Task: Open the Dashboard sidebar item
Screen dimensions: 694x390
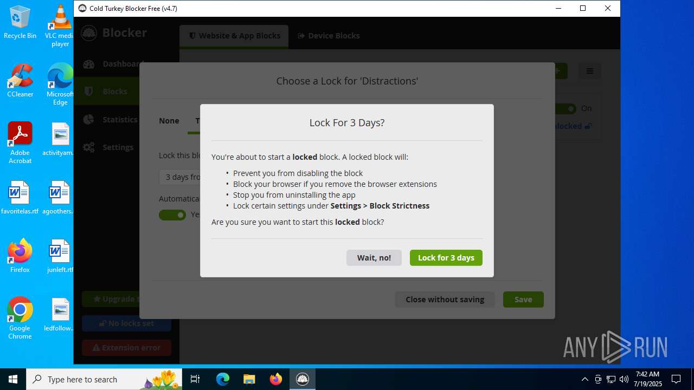Action: pyautogui.click(x=113, y=64)
